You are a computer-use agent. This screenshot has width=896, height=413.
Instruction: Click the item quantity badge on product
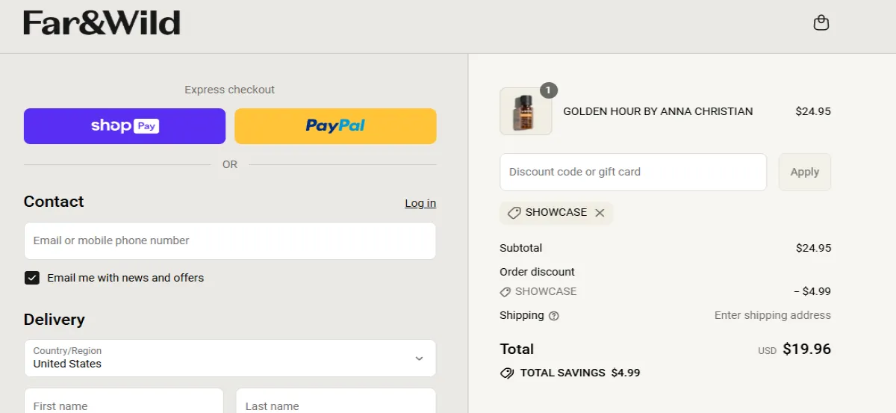click(x=549, y=90)
